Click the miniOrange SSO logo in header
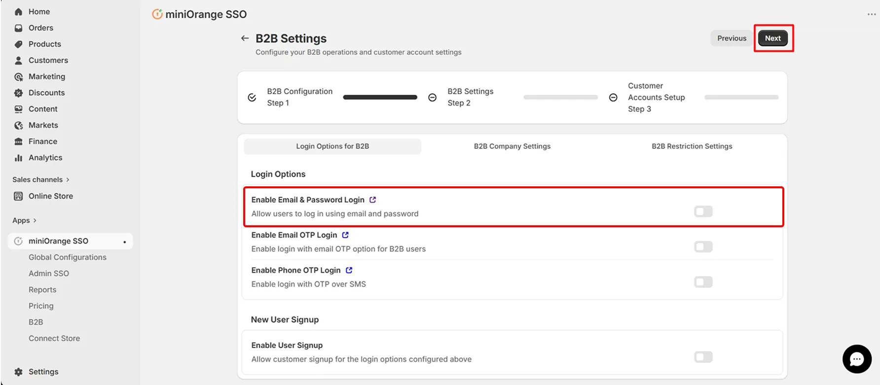Viewport: 880px width, 385px height. click(x=157, y=14)
